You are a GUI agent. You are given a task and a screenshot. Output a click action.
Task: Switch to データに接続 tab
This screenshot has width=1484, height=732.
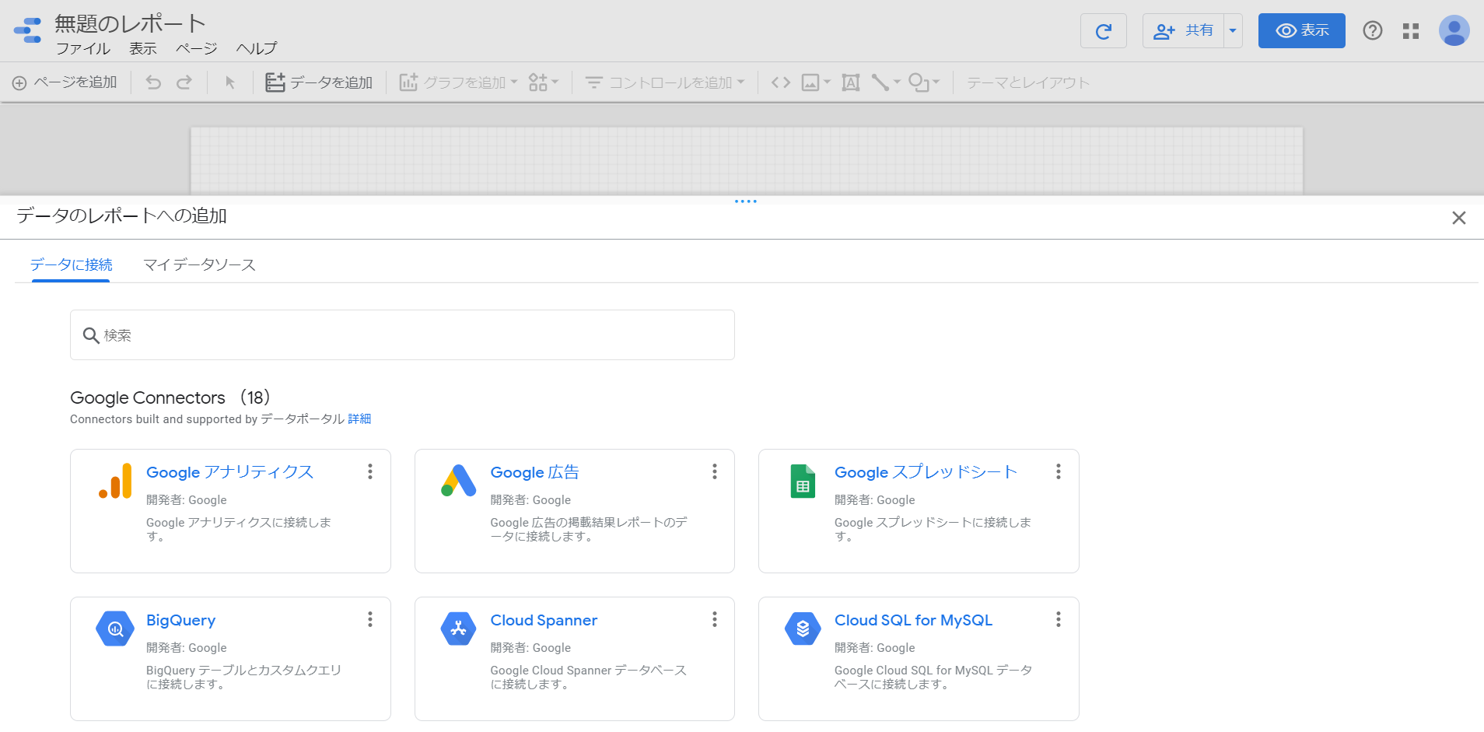71,264
